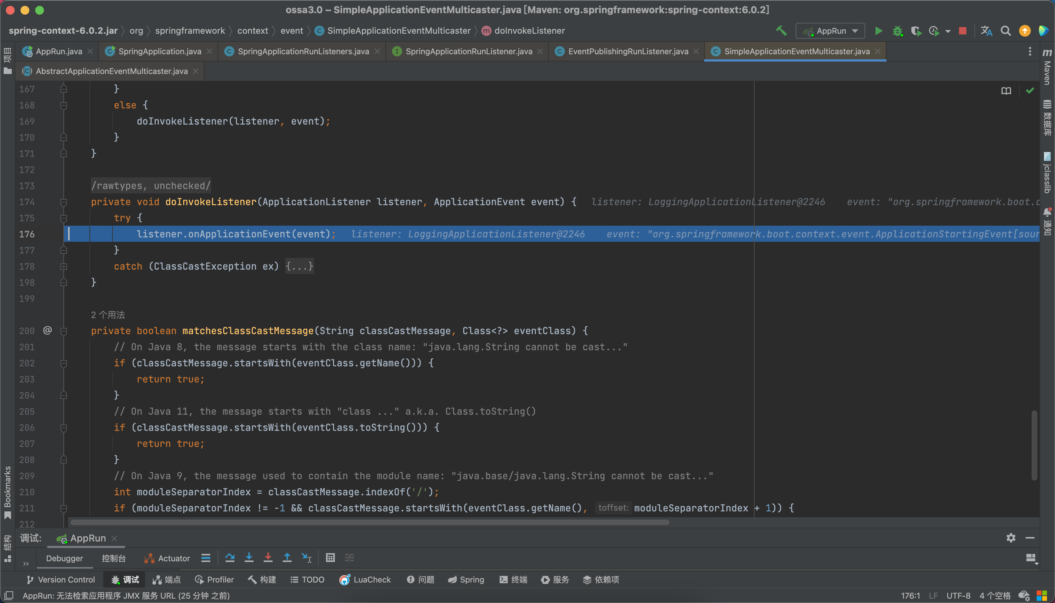Switch to AppRun.java tab
Screen dimensions: 1055x603
coord(59,51)
